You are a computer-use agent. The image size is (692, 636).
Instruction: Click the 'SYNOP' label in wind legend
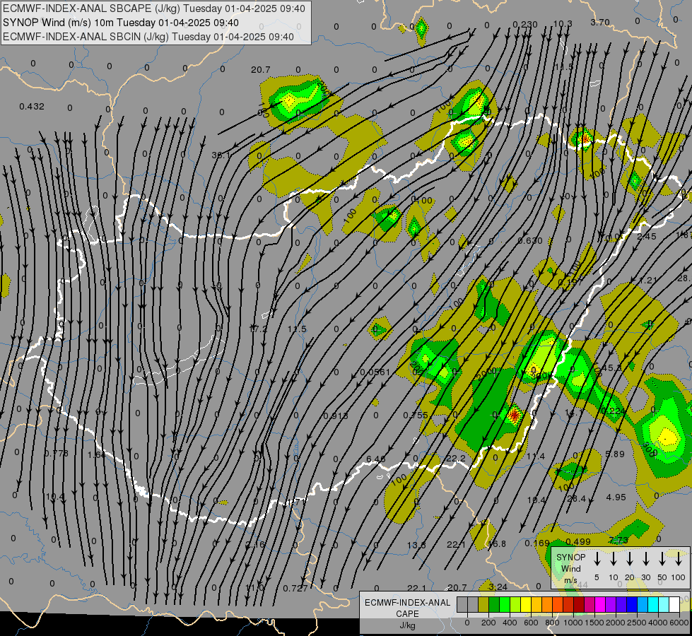pos(570,557)
